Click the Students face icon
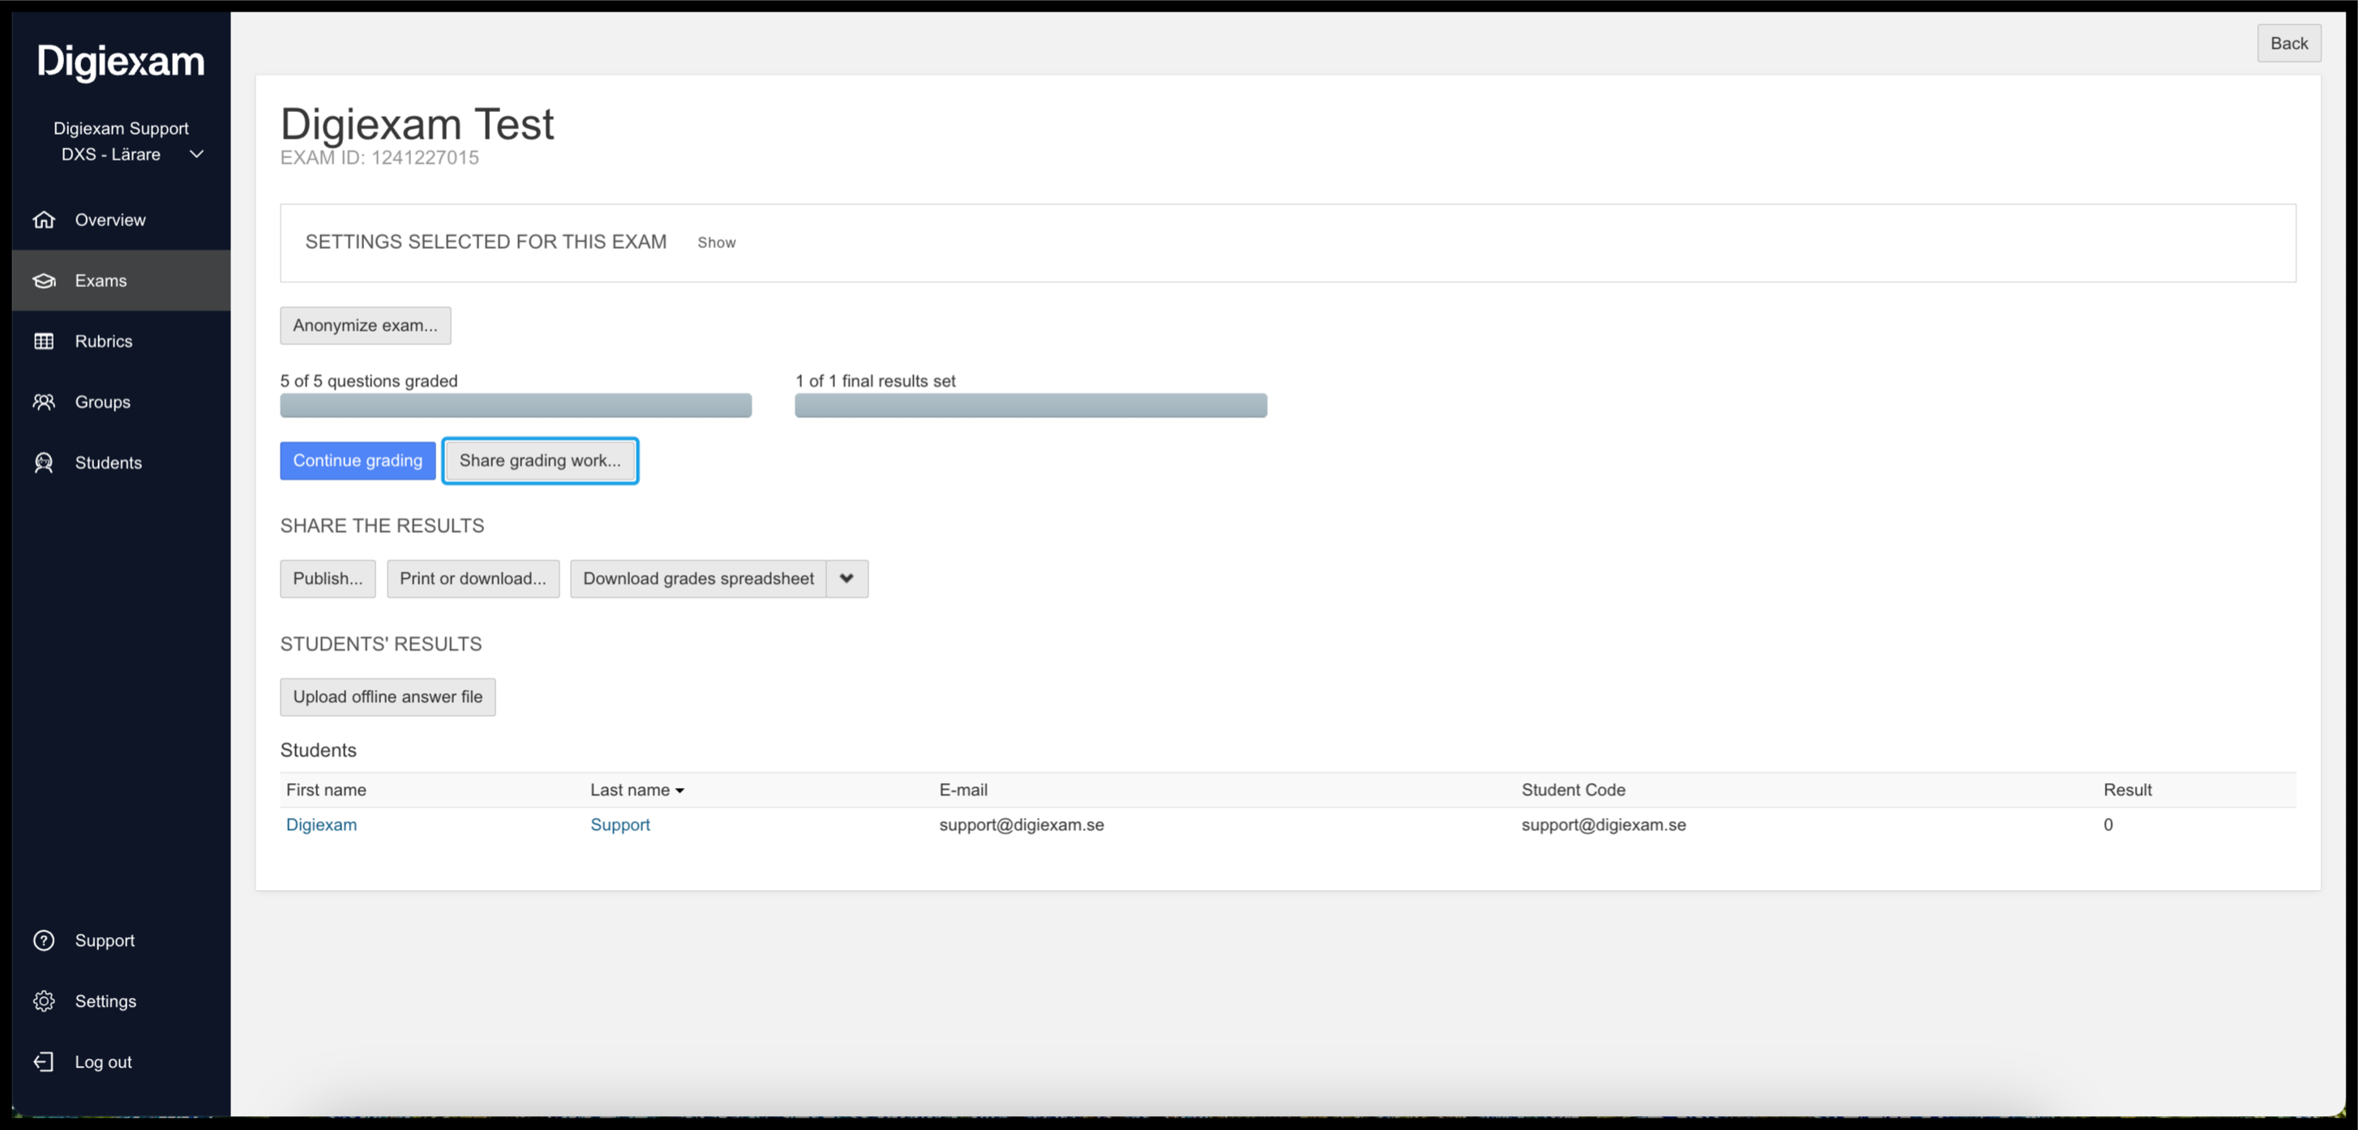This screenshot has width=2358, height=1130. (x=44, y=463)
